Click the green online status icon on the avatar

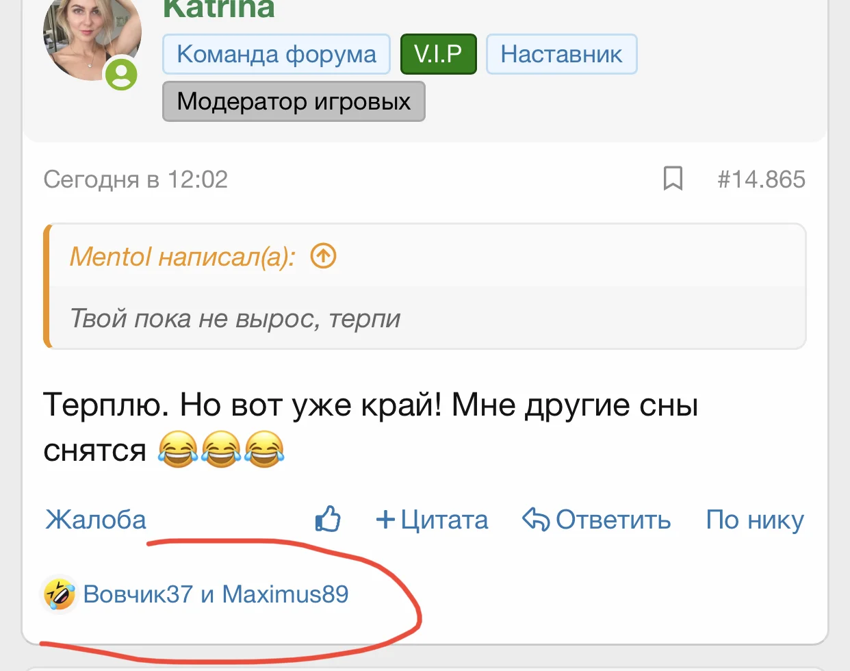121,73
